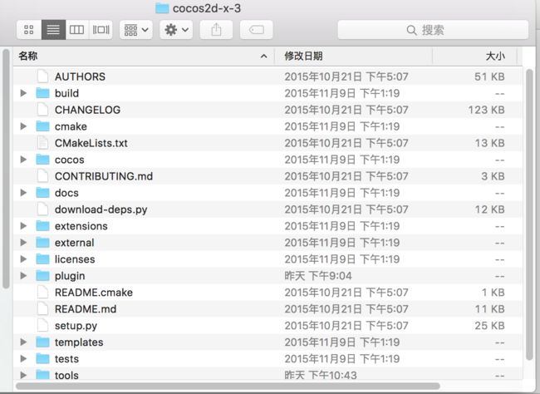This screenshot has height=394, width=540.
Task: Sort by 大小 column header
Action: (474, 56)
